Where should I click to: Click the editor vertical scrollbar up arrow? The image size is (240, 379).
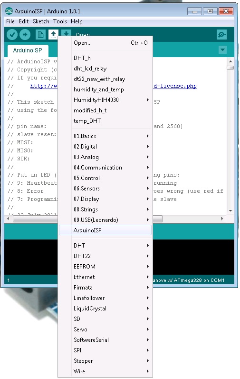[x=230, y=61]
